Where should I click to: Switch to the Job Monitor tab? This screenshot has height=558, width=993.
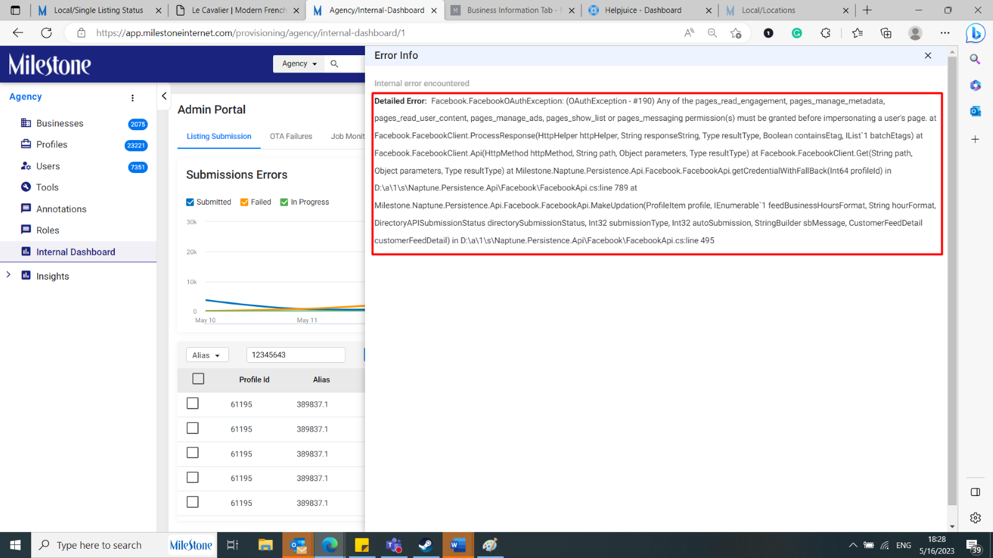348,136
